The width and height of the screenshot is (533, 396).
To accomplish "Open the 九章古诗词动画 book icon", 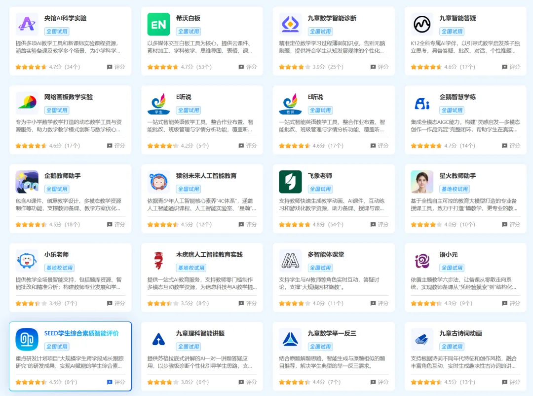I will click(x=422, y=339).
